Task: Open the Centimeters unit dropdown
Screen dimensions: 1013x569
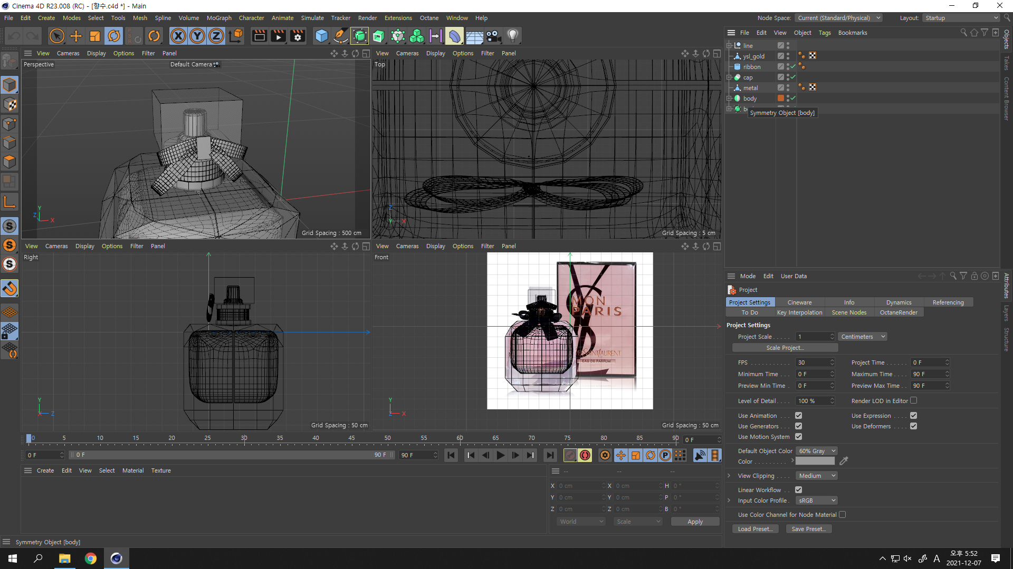Action: (x=863, y=337)
